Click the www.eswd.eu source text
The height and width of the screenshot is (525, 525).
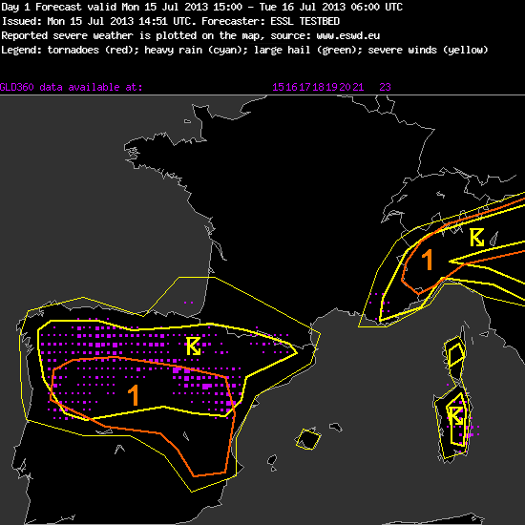point(347,35)
